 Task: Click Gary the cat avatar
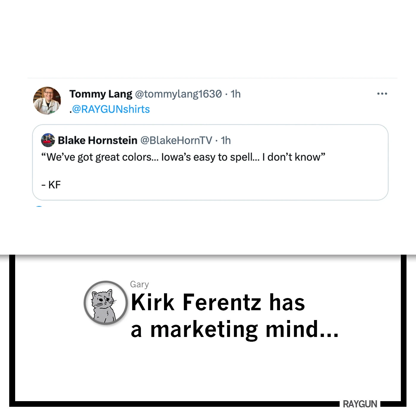105,302
